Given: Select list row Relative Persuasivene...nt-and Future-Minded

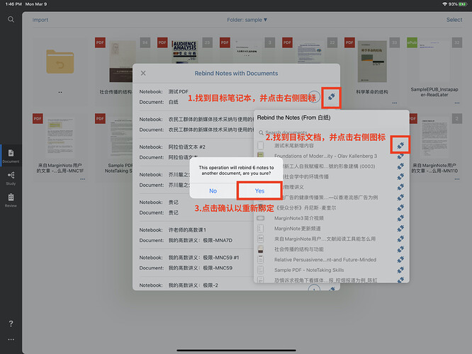Looking at the screenshot, I should pos(331,260).
